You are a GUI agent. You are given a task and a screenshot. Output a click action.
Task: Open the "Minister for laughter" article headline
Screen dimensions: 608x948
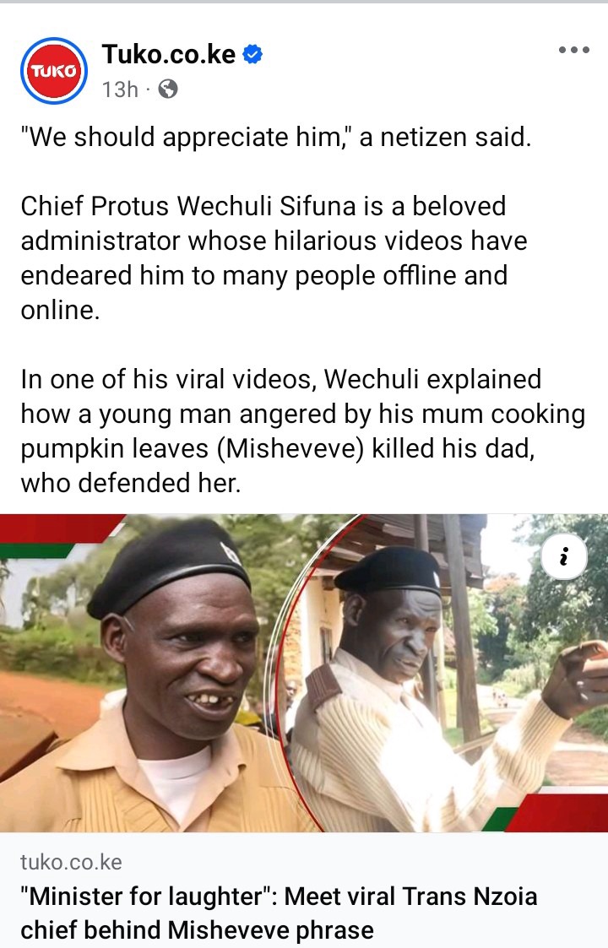(x=279, y=913)
